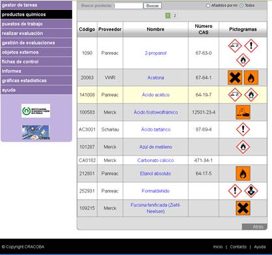The image size is (272, 255).
Task: Click orange corrosive pictogram for Ácido fosfowolfrámico
Action: pyautogui.click(x=243, y=113)
